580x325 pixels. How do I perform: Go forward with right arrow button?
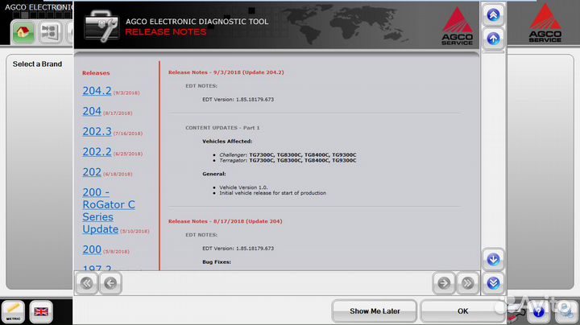click(x=444, y=283)
